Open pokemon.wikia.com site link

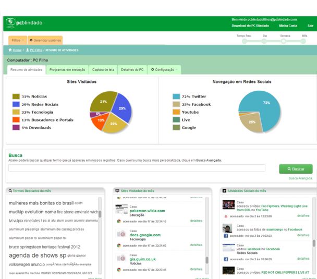click(x=147, y=211)
